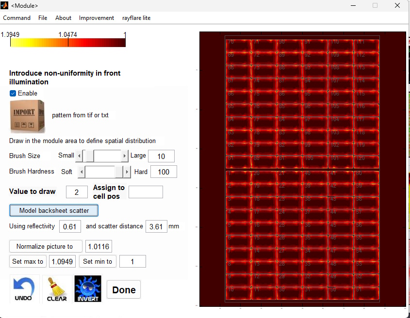
Task: Open the rayflare lite menu
Action: pos(136,18)
